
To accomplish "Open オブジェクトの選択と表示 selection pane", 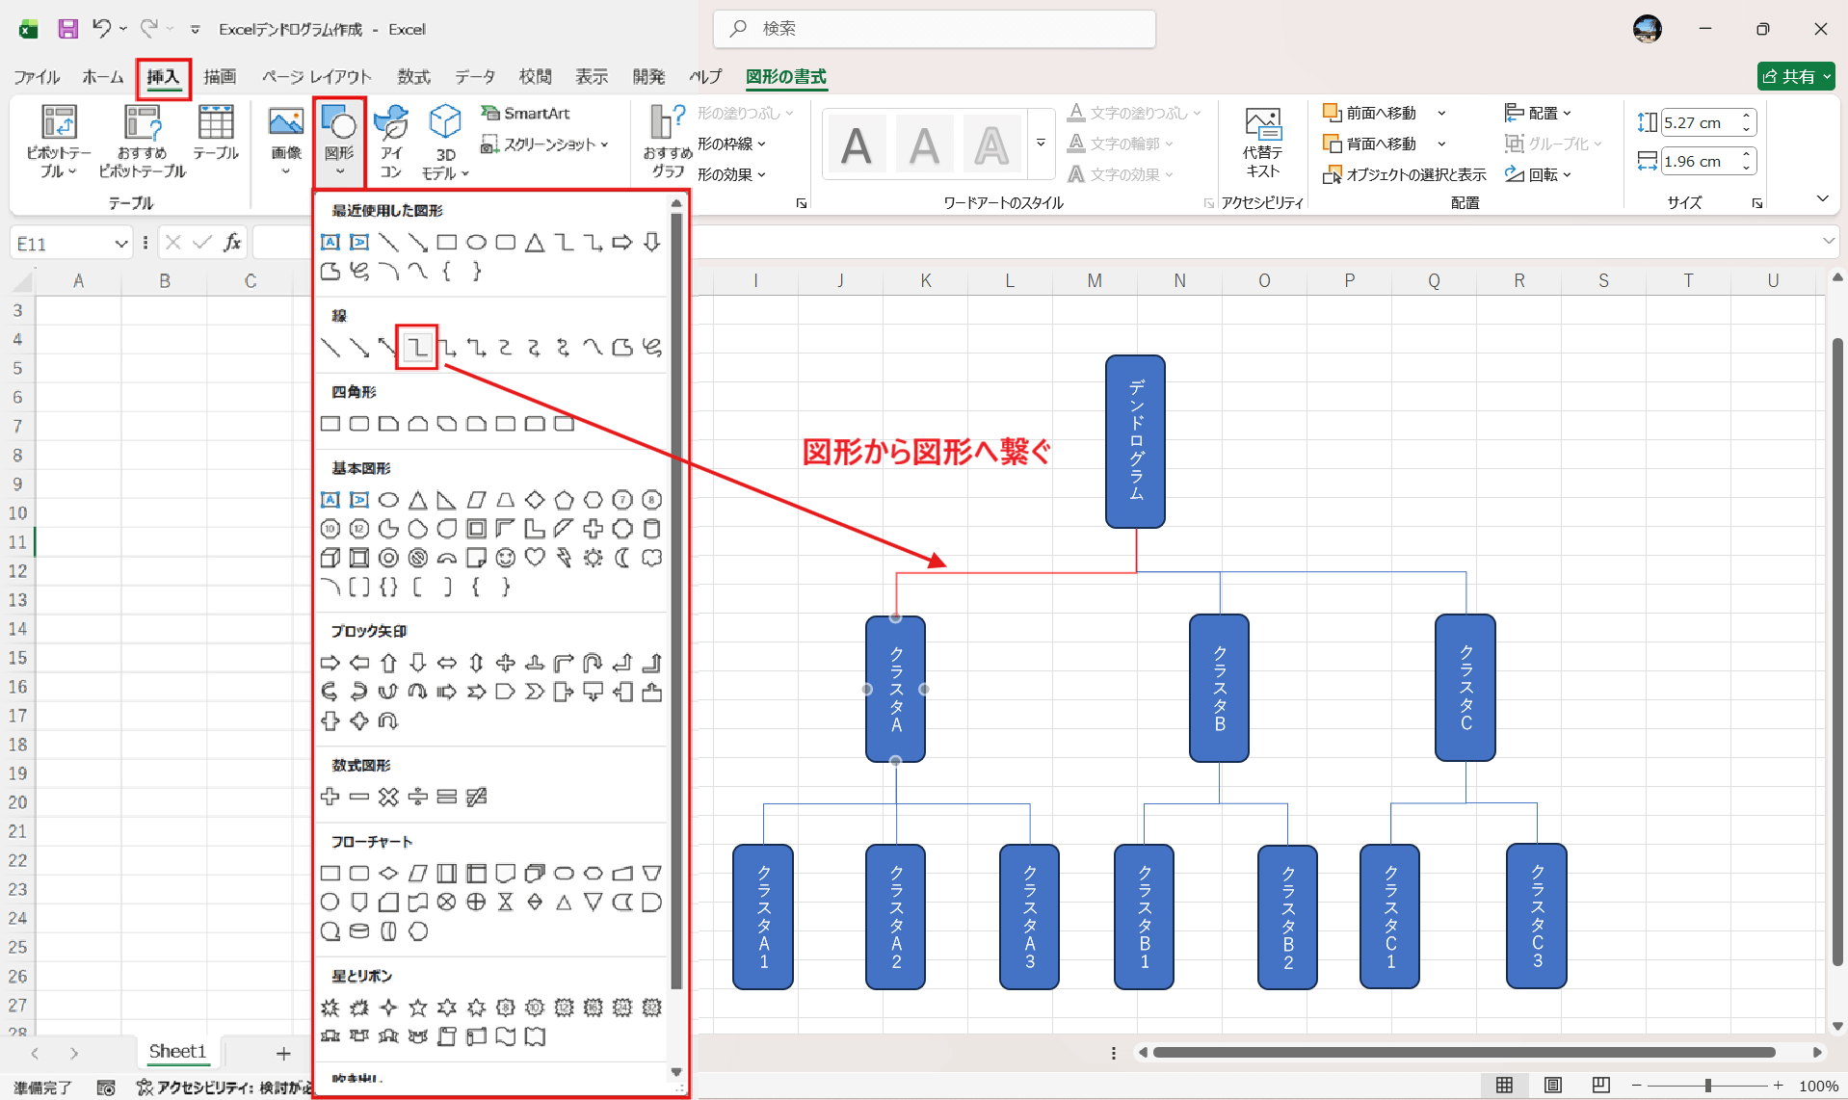I will tap(1402, 174).
